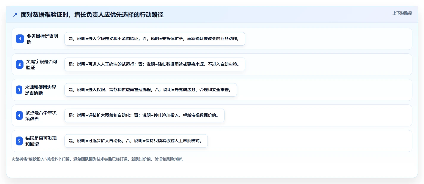Select step badge number 2

[x=20, y=64]
